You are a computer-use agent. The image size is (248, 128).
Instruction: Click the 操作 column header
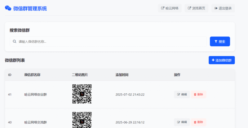pyautogui.click(x=177, y=75)
